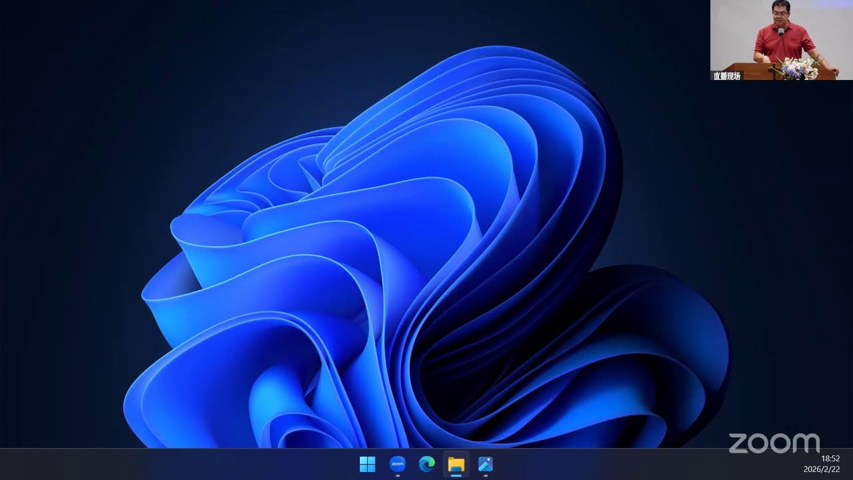Launch Microsoft Edge from the taskbar
The width and height of the screenshot is (853, 480).
[426, 464]
